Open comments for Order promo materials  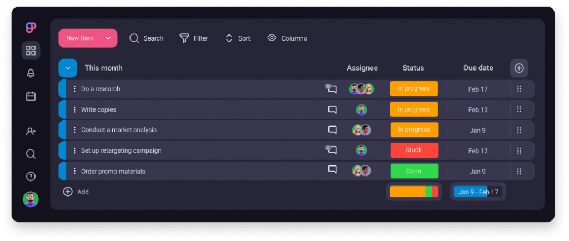[x=332, y=170]
